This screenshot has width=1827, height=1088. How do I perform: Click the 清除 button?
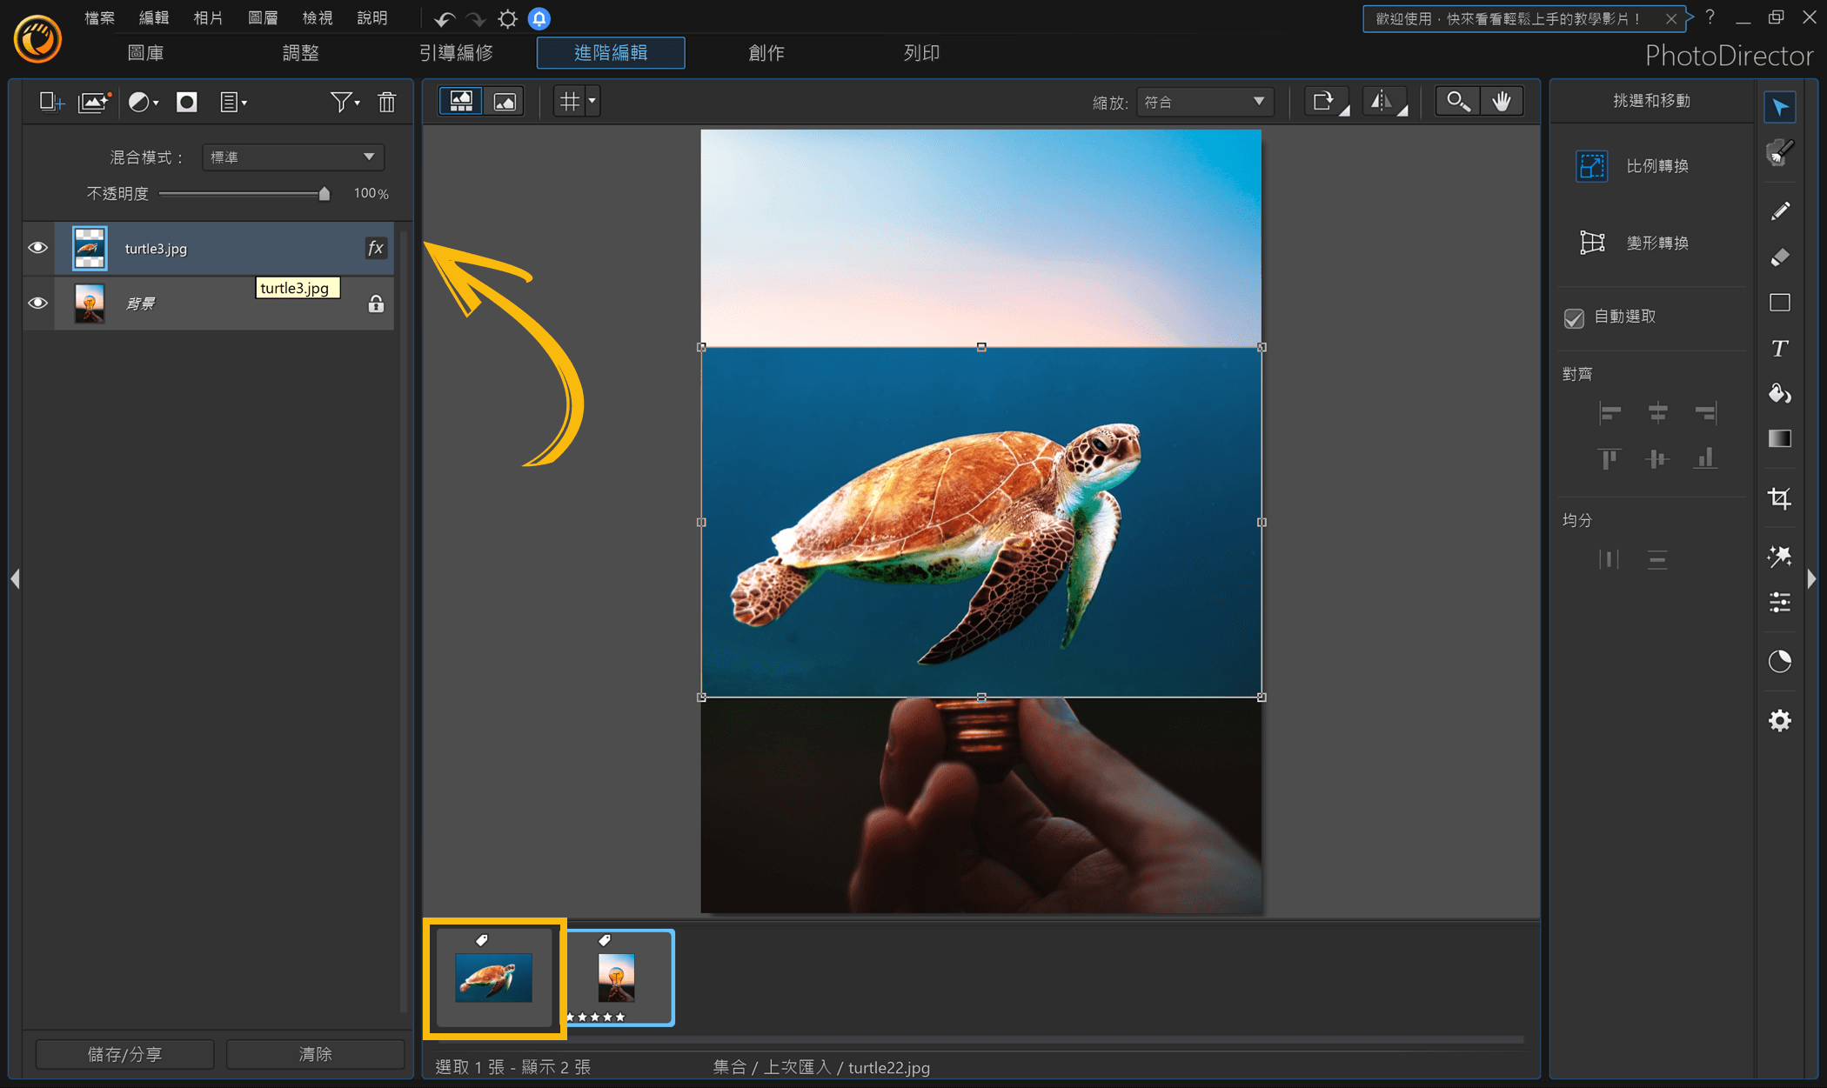(315, 1054)
